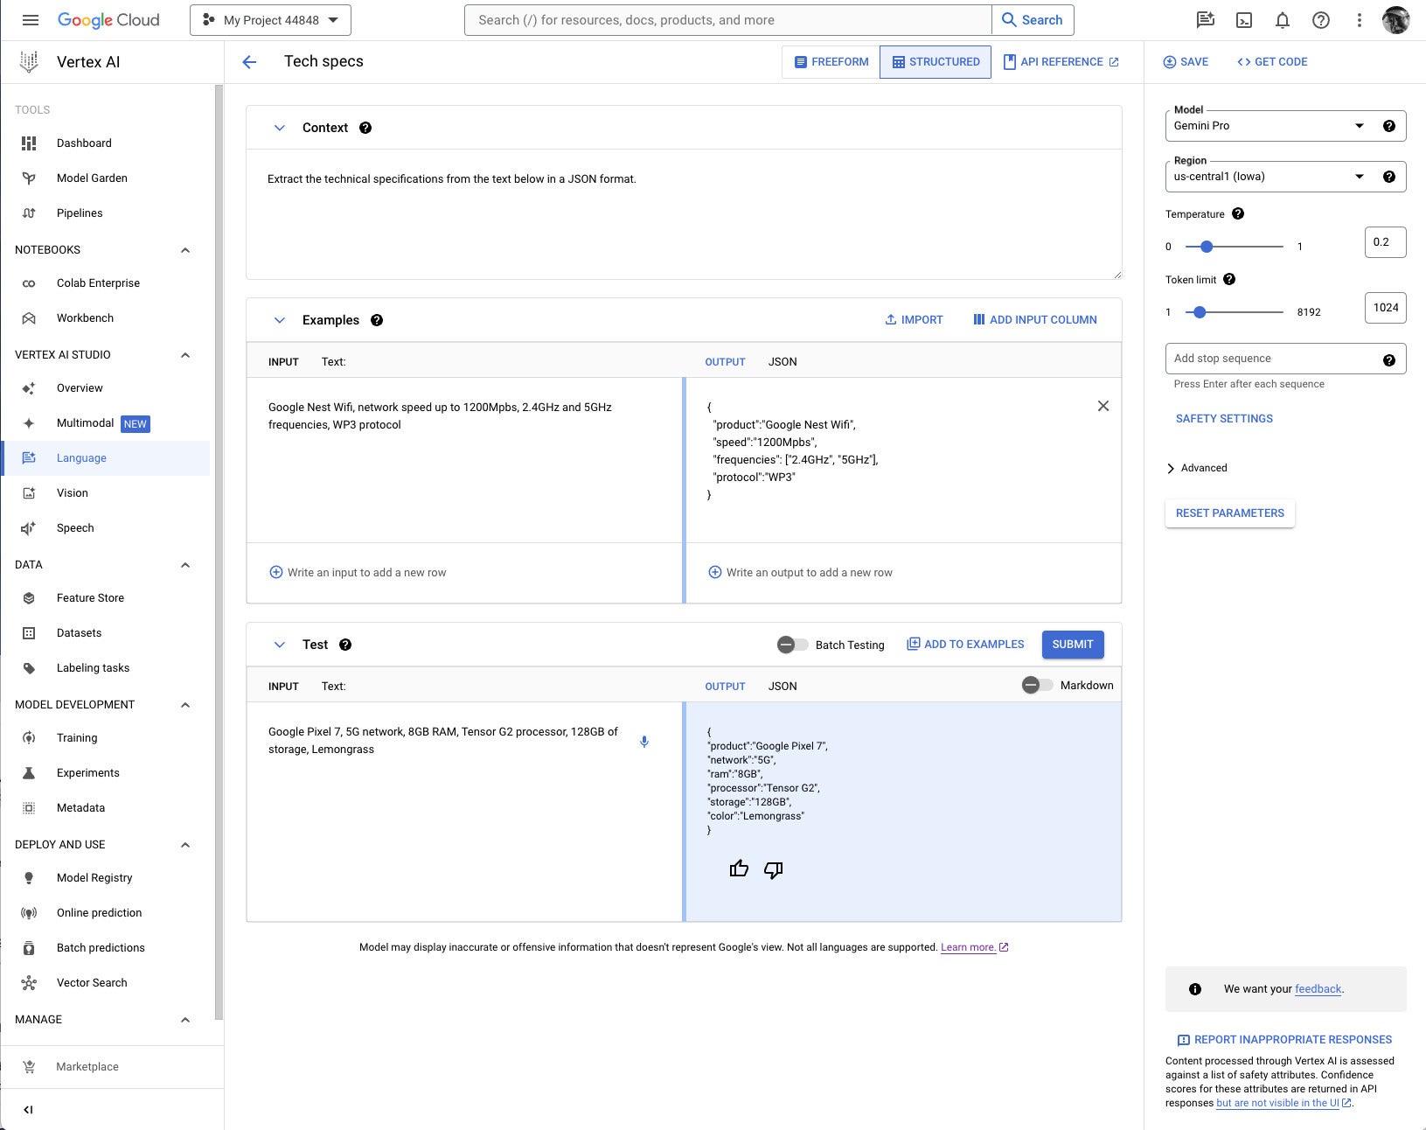This screenshot has width=1426, height=1130.
Task: Show help for Token limit
Action: (1229, 280)
